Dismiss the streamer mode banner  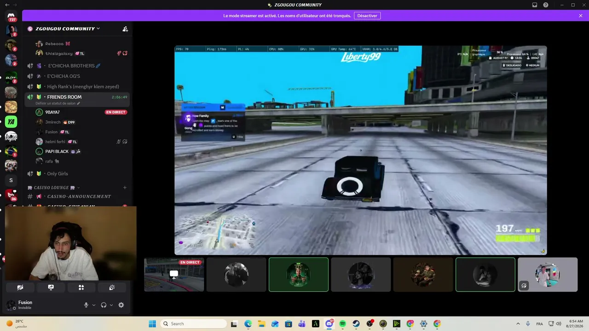[581, 16]
